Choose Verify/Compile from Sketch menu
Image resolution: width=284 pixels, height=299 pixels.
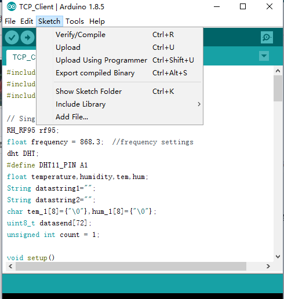coord(120,35)
